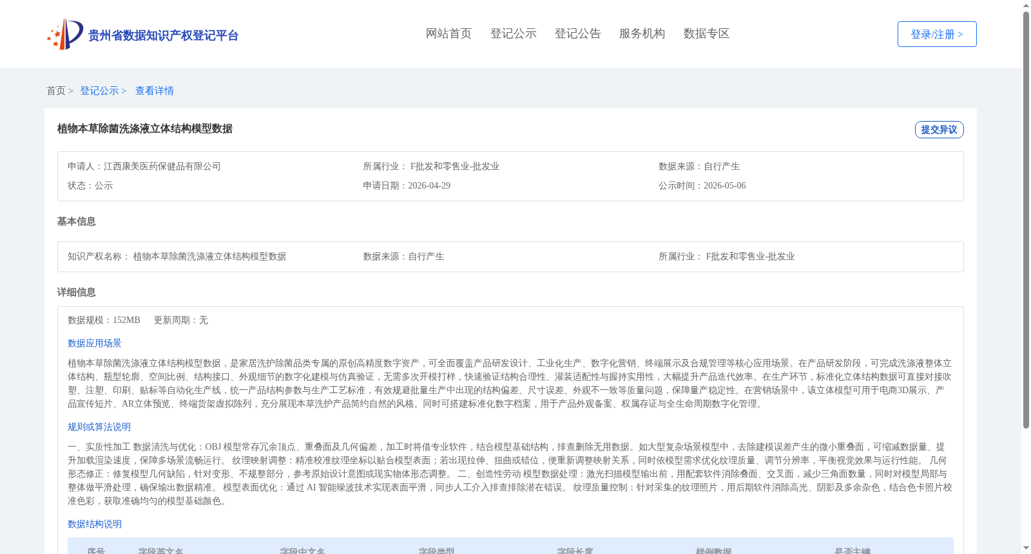The height and width of the screenshot is (554, 1031).
Task: Open 登记公示 in top navigation
Action: 513,33
